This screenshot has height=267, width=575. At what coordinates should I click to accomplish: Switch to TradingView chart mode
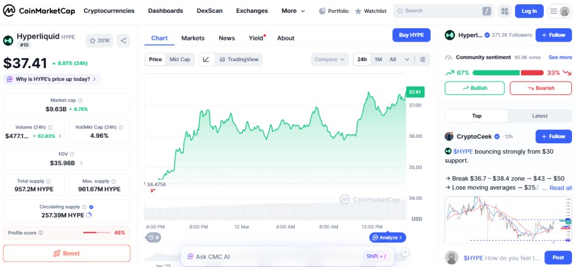(x=239, y=59)
